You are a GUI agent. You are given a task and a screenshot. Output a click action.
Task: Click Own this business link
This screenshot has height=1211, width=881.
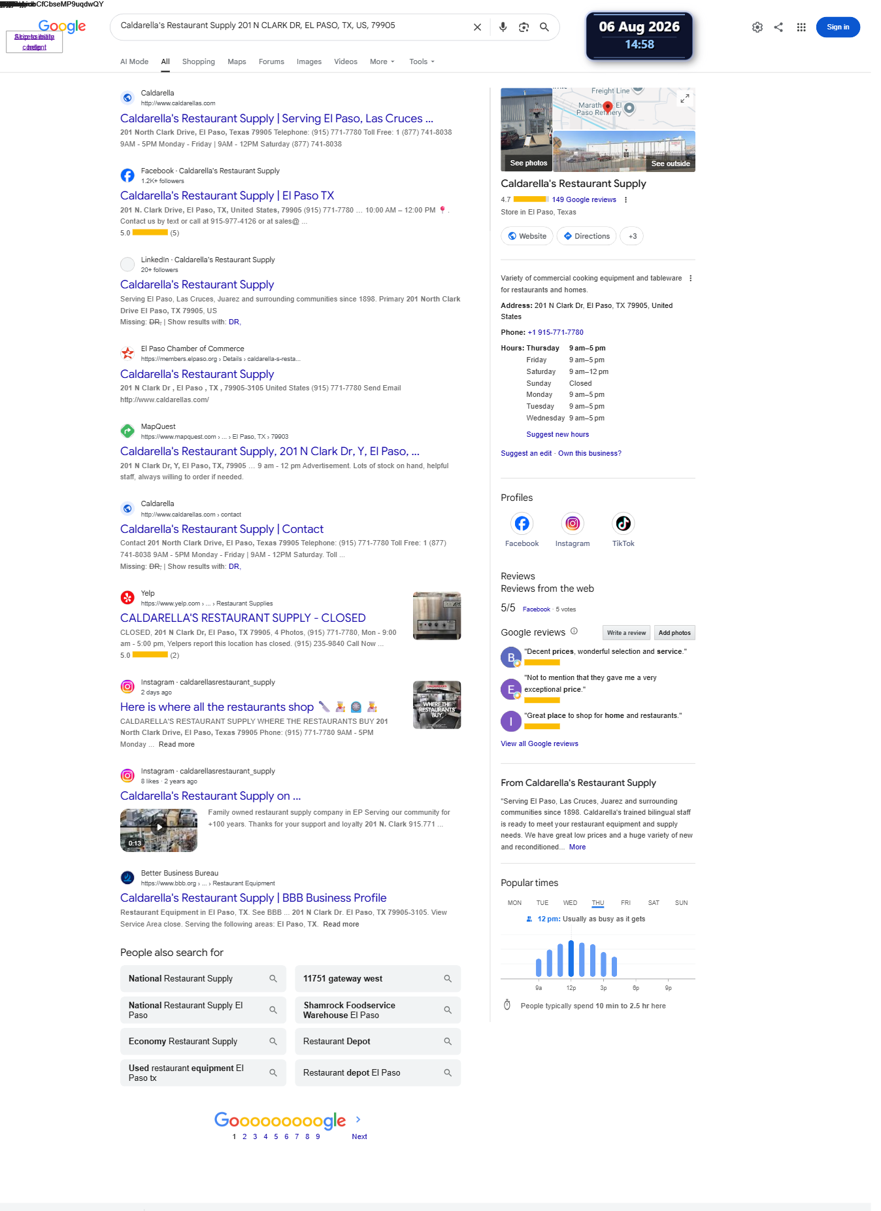(590, 454)
